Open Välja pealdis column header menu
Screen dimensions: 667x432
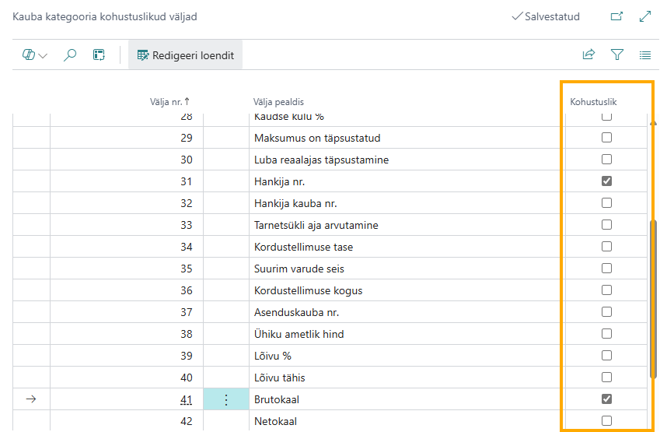click(278, 102)
